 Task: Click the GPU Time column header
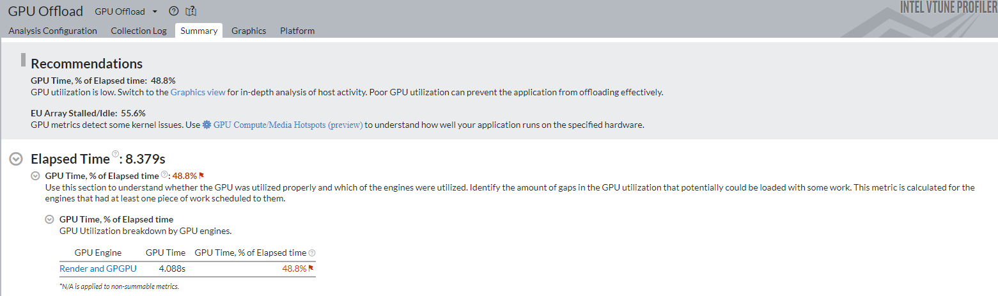pyautogui.click(x=166, y=253)
